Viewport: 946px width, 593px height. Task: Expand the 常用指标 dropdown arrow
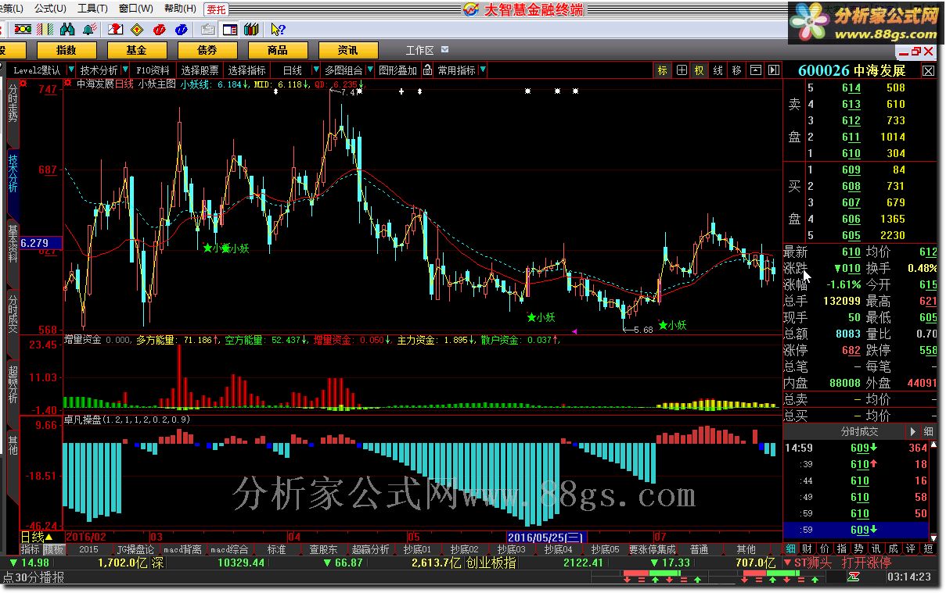(483, 70)
